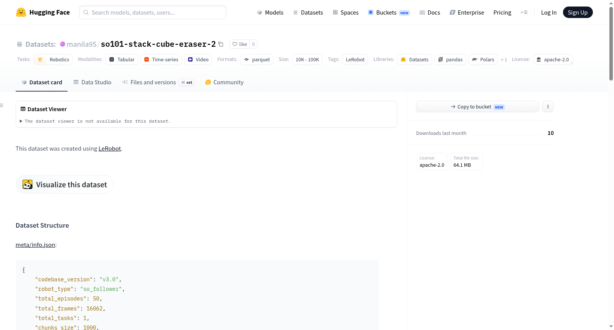Open the Dataset card tab
This screenshot has width=614, height=330.
coord(41,82)
